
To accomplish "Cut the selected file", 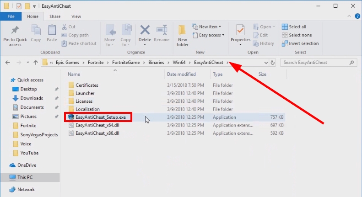I will (69, 27).
